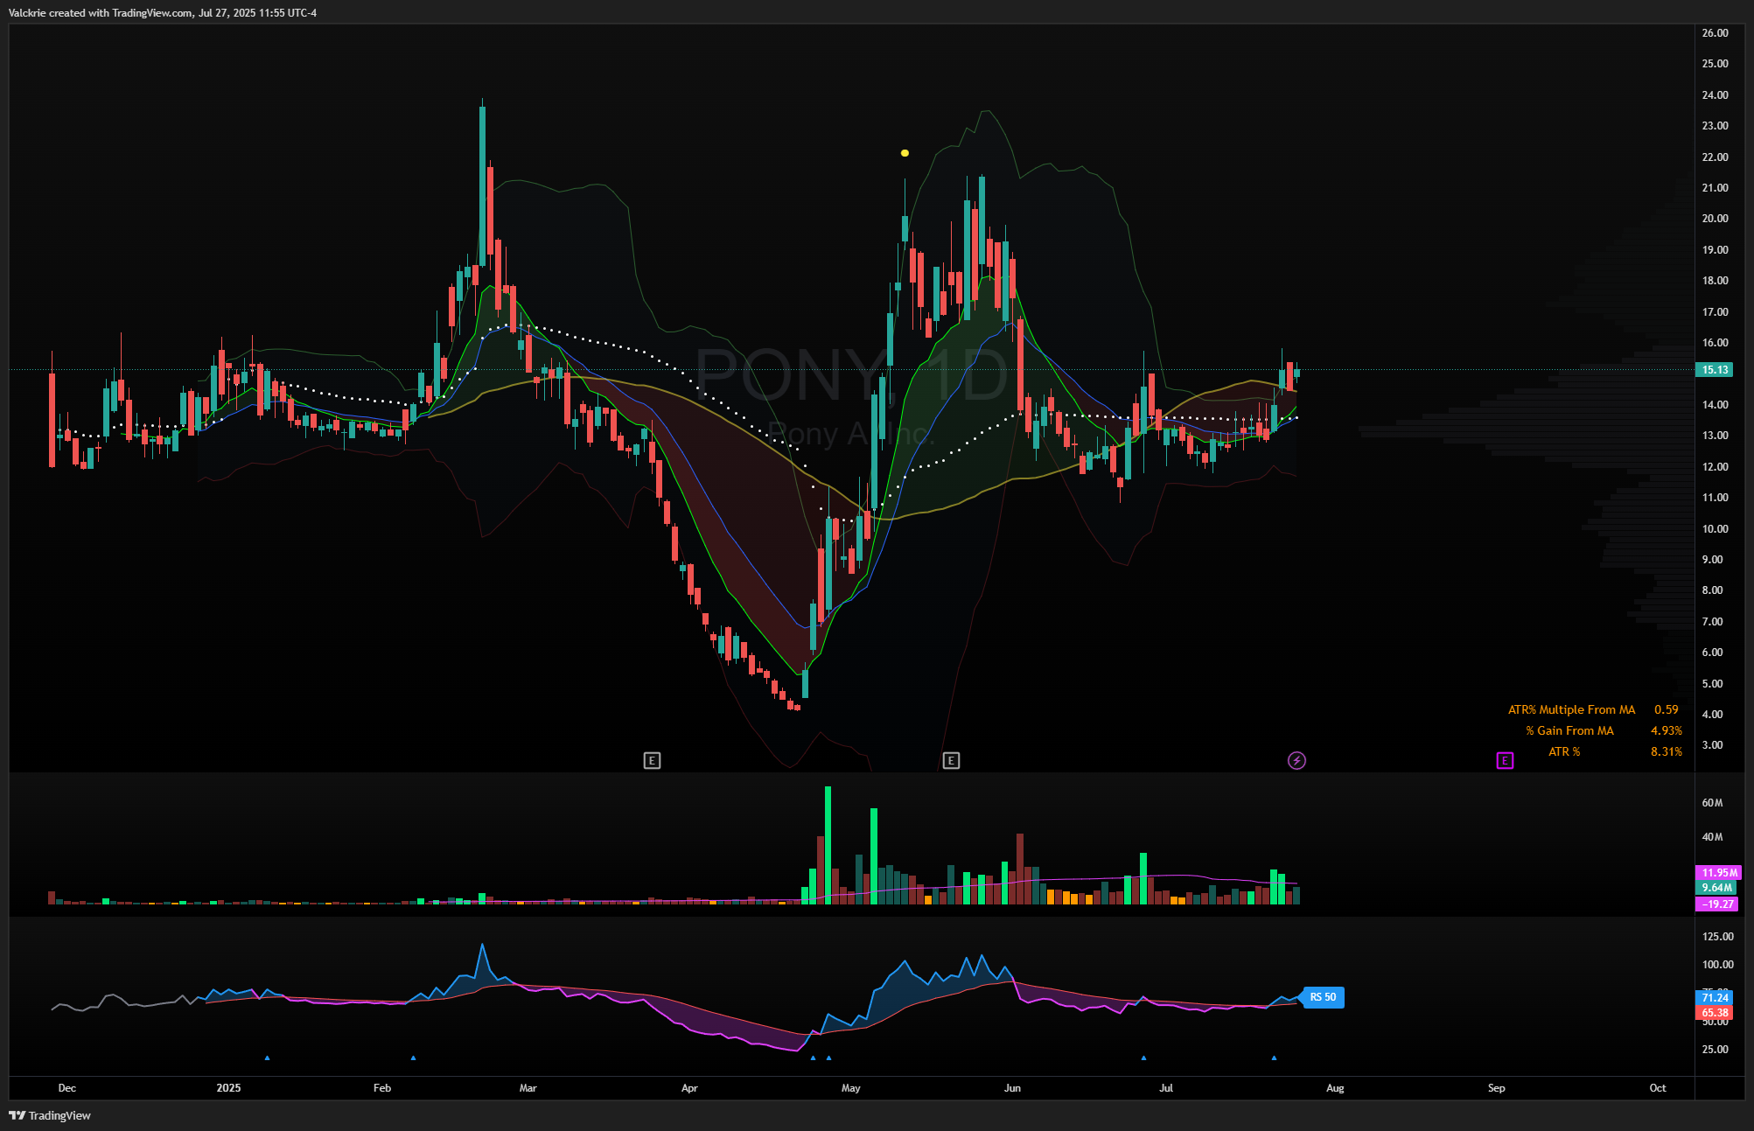
Task: Click the red 65.38 RS value label
Action: (1715, 1013)
